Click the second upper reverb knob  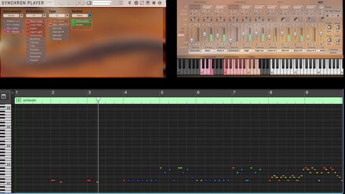coord(337,27)
